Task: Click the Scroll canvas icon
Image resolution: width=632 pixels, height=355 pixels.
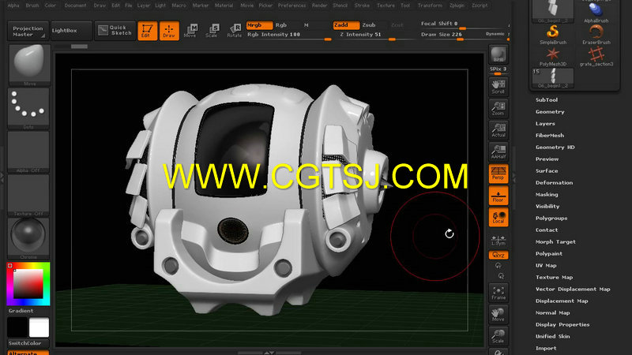Action: pos(498,87)
